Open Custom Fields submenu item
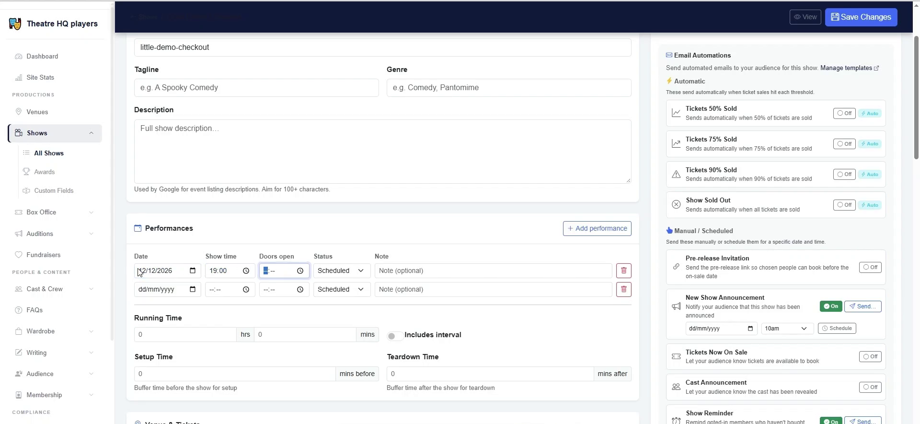The image size is (920, 424). click(54, 190)
